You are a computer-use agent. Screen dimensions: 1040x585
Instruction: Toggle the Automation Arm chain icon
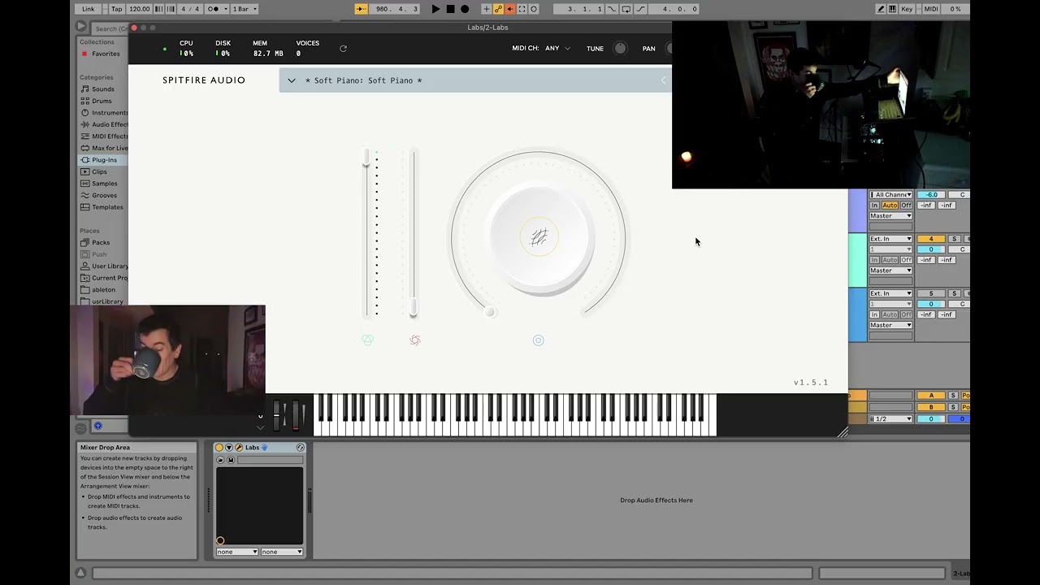click(x=498, y=9)
